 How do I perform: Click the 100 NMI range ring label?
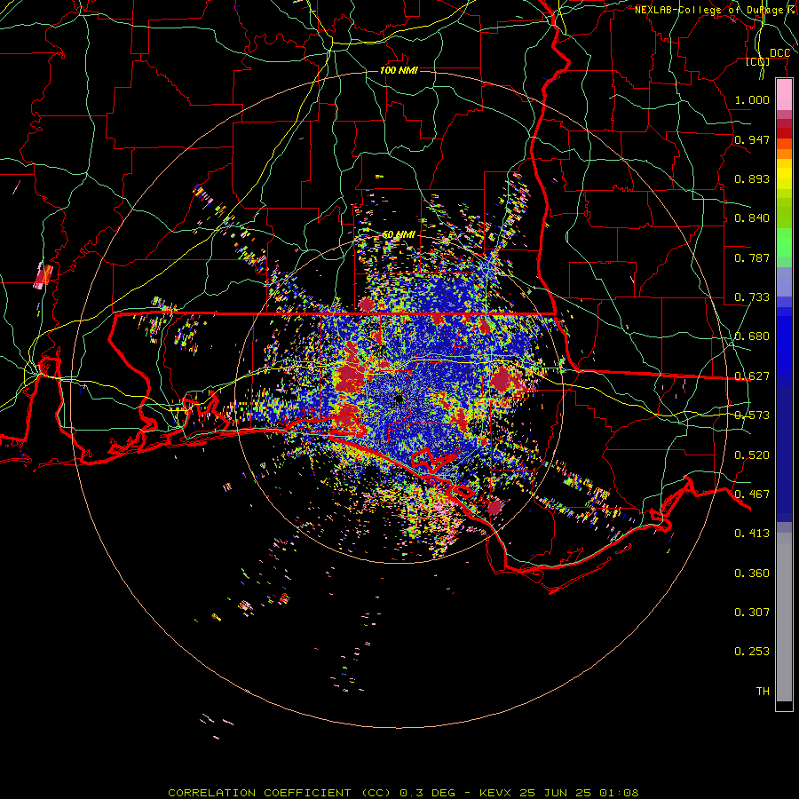[399, 70]
